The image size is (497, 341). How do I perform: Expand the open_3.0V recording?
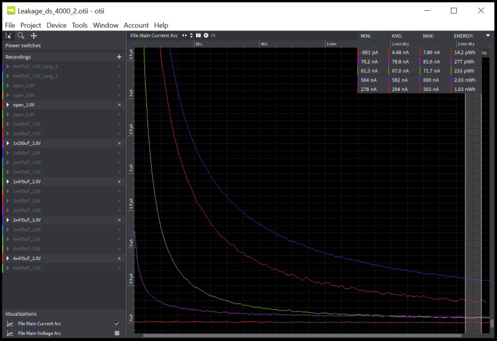[x=8, y=95]
